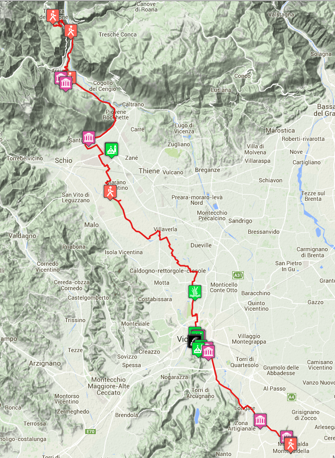Select the museum marker at Longare
The height and width of the screenshot is (458, 335).
click(x=260, y=421)
